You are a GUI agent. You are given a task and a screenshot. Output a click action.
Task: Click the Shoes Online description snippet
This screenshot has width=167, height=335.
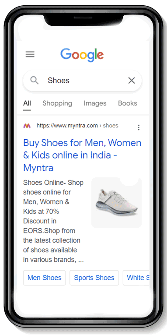pyautogui.click(x=53, y=221)
